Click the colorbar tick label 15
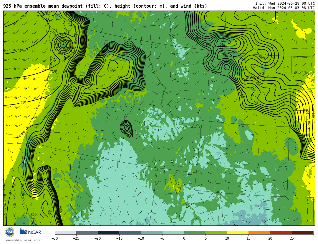Image resolution: width=318 pixels, height=244 pixels. click(x=249, y=238)
